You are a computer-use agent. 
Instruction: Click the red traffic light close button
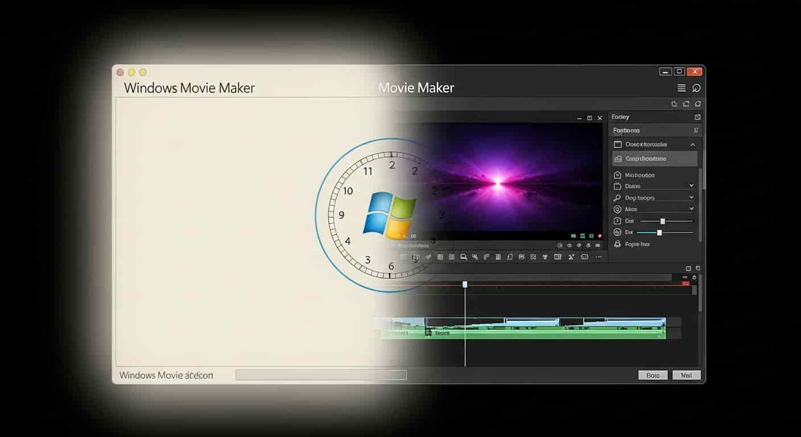120,72
